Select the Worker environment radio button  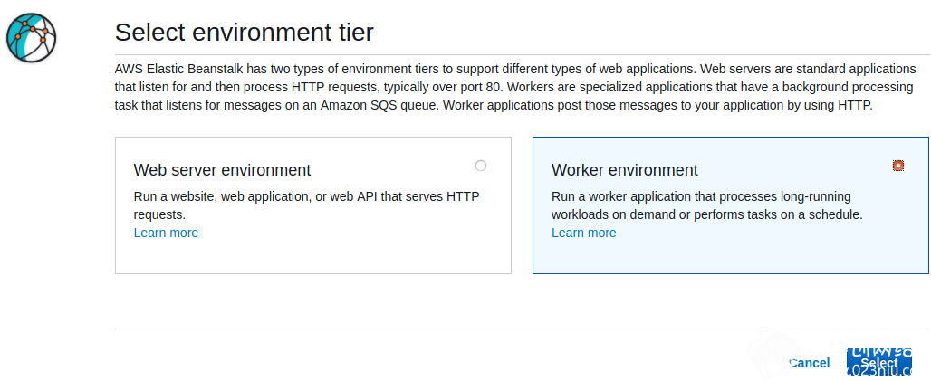(x=898, y=166)
